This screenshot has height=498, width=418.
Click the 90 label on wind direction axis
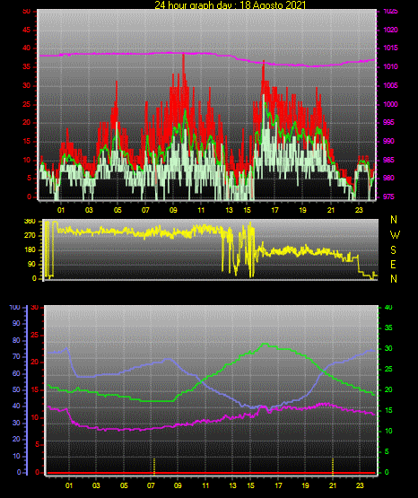(32, 265)
